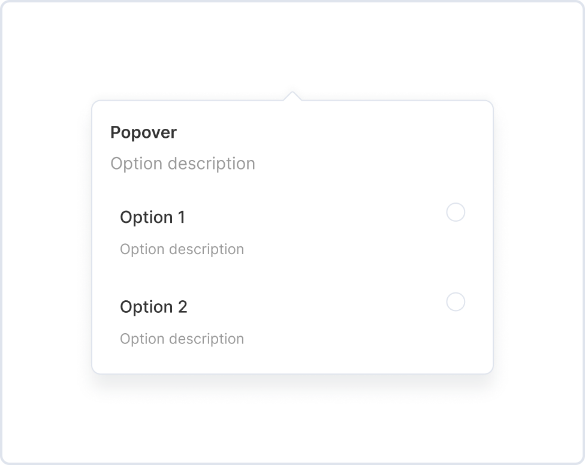Click the "Option 2" label text
Screen dimensions: 585x465
153,307
